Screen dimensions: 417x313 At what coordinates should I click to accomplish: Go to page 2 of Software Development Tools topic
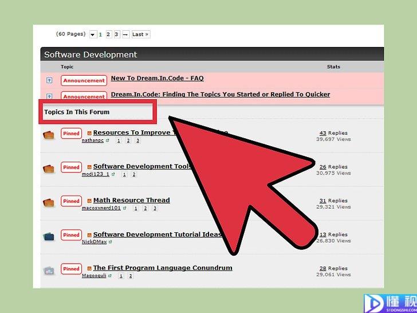[x=134, y=175]
